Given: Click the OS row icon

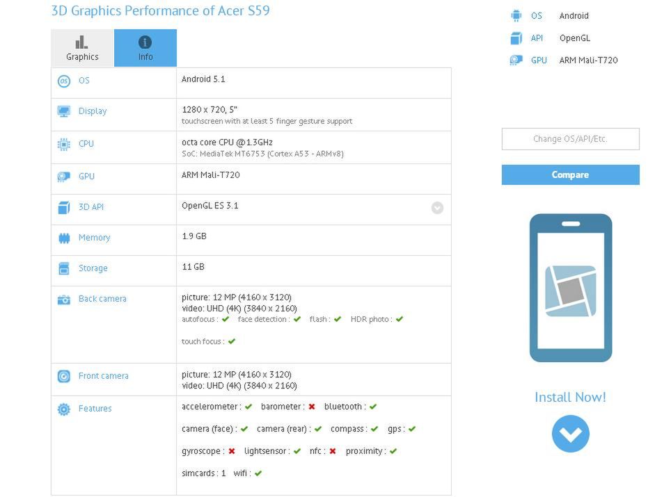Looking at the screenshot, I should point(64,81).
